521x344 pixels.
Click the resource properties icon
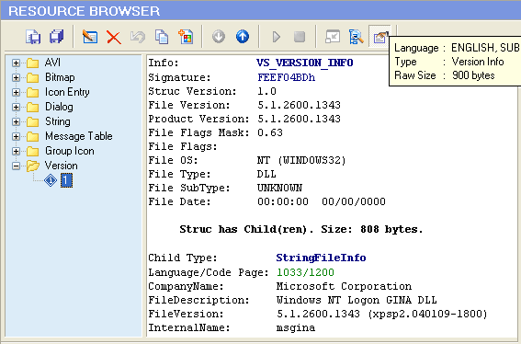(x=379, y=37)
